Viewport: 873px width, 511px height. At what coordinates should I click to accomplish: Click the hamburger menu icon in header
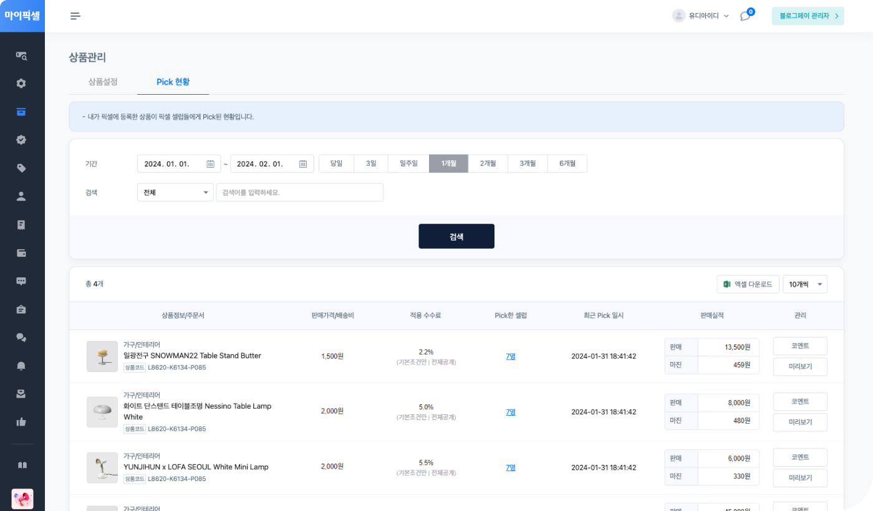(x=75, y=16)
